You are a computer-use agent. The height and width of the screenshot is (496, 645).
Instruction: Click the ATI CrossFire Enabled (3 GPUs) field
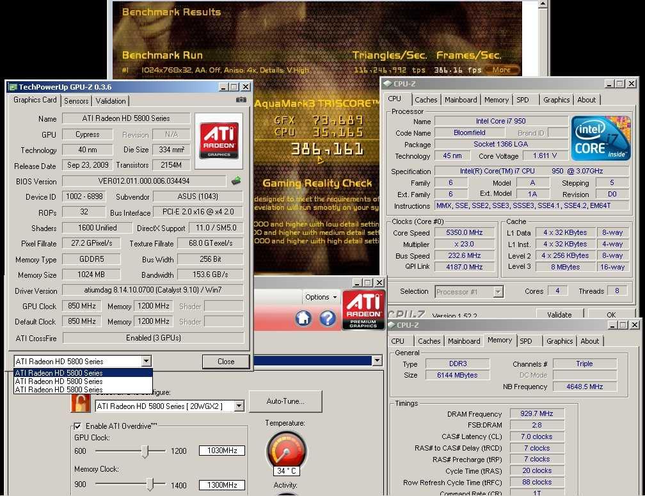coord(153,338)
